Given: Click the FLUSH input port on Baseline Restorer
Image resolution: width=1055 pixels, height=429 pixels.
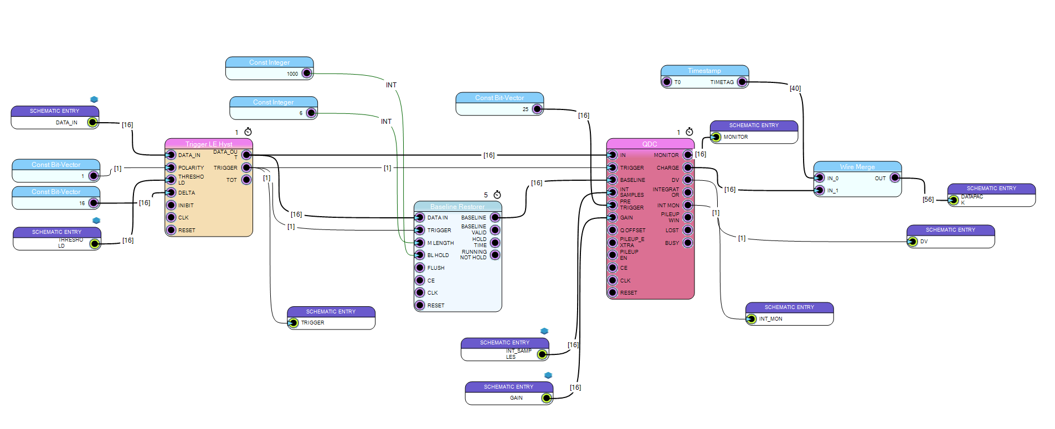Looking at the screenshot, I should click(x=420, y=268).
